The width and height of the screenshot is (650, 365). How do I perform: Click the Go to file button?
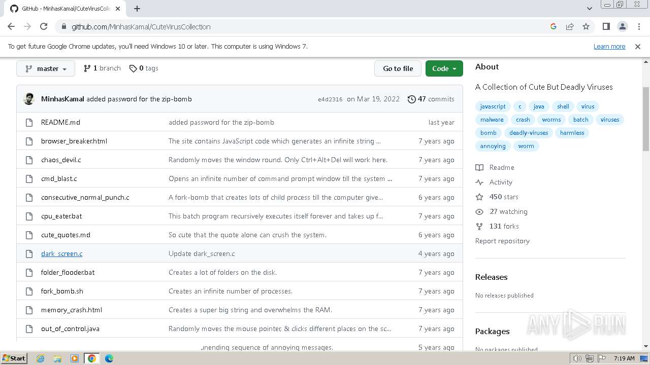click(x=398, y=68)
